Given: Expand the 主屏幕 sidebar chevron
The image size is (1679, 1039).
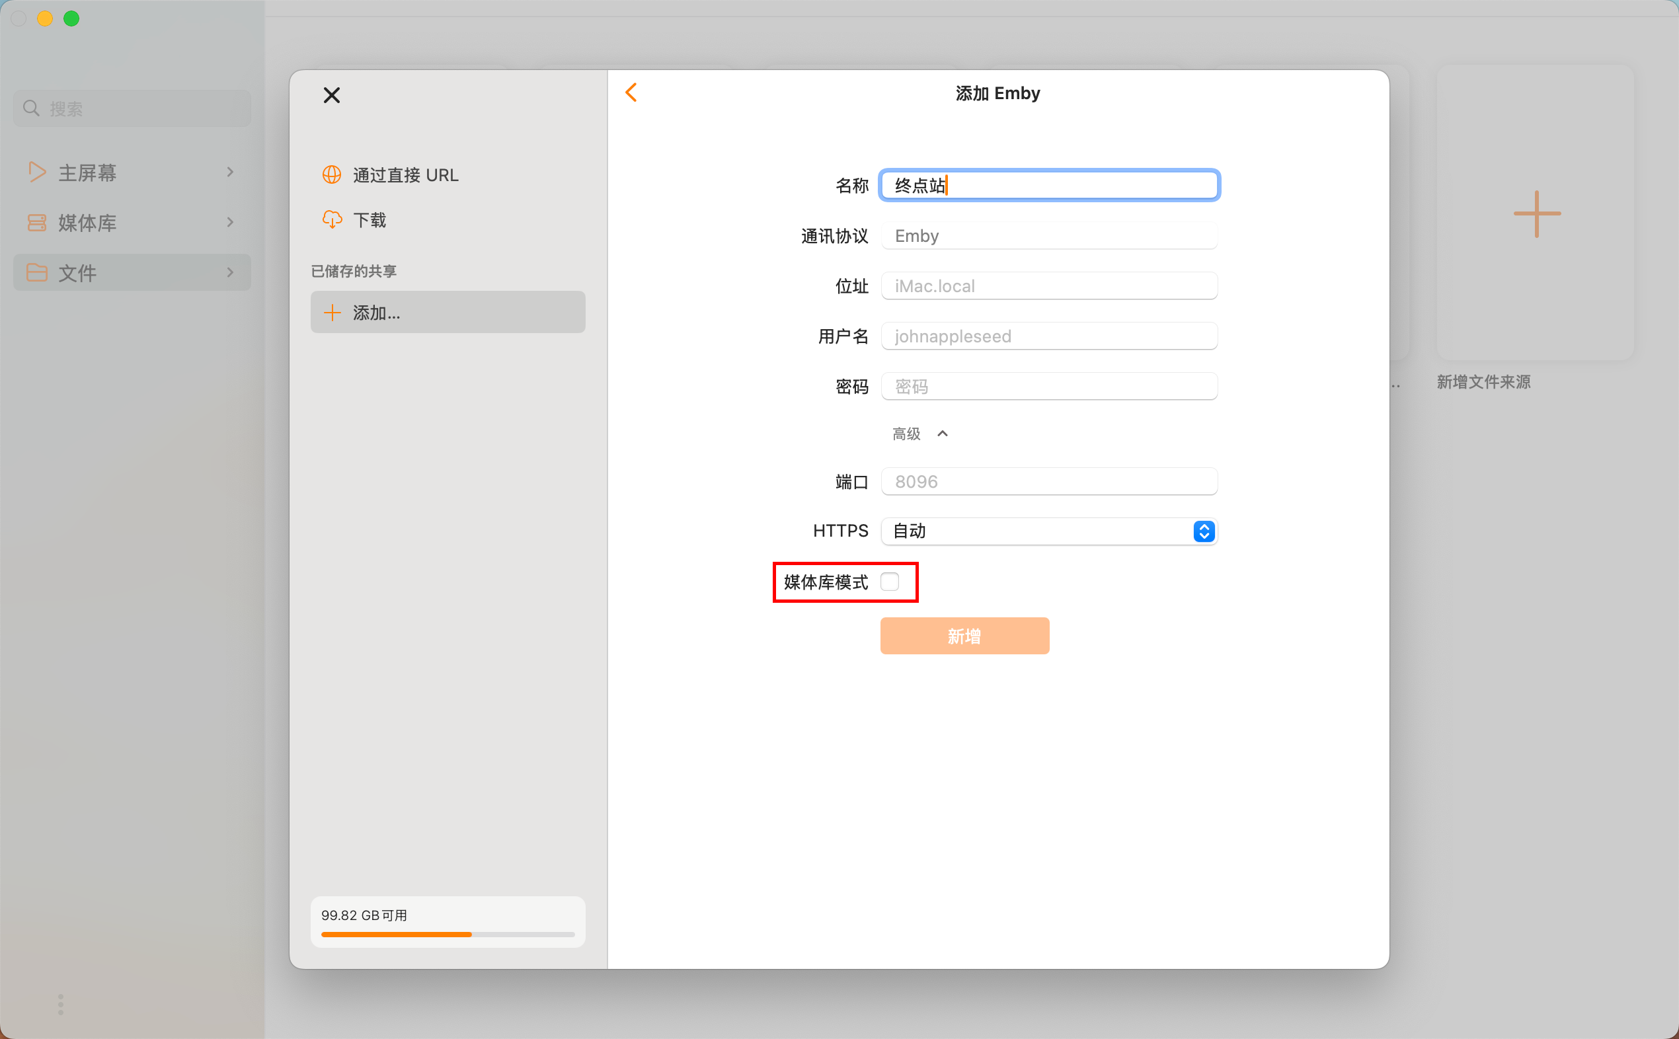Looking at the screenshot, I should pos(230,172).
